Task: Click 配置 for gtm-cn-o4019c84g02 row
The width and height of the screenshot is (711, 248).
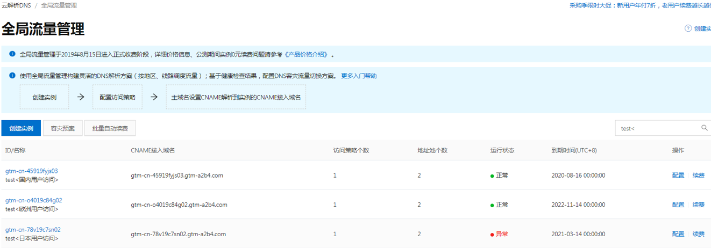Action: [678, 205]
